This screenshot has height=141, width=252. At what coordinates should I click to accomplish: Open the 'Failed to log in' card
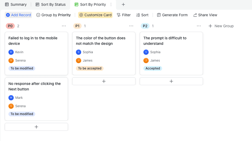click(x=33, y=41)
